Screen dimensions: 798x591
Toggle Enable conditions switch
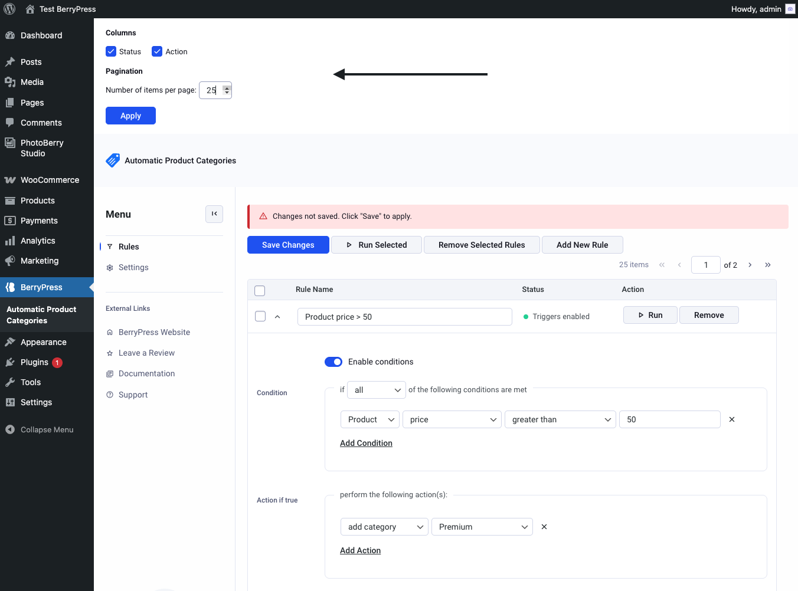pos(333,362)
